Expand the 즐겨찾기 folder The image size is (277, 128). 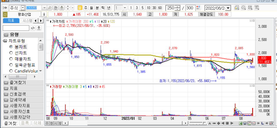point(23,83)
